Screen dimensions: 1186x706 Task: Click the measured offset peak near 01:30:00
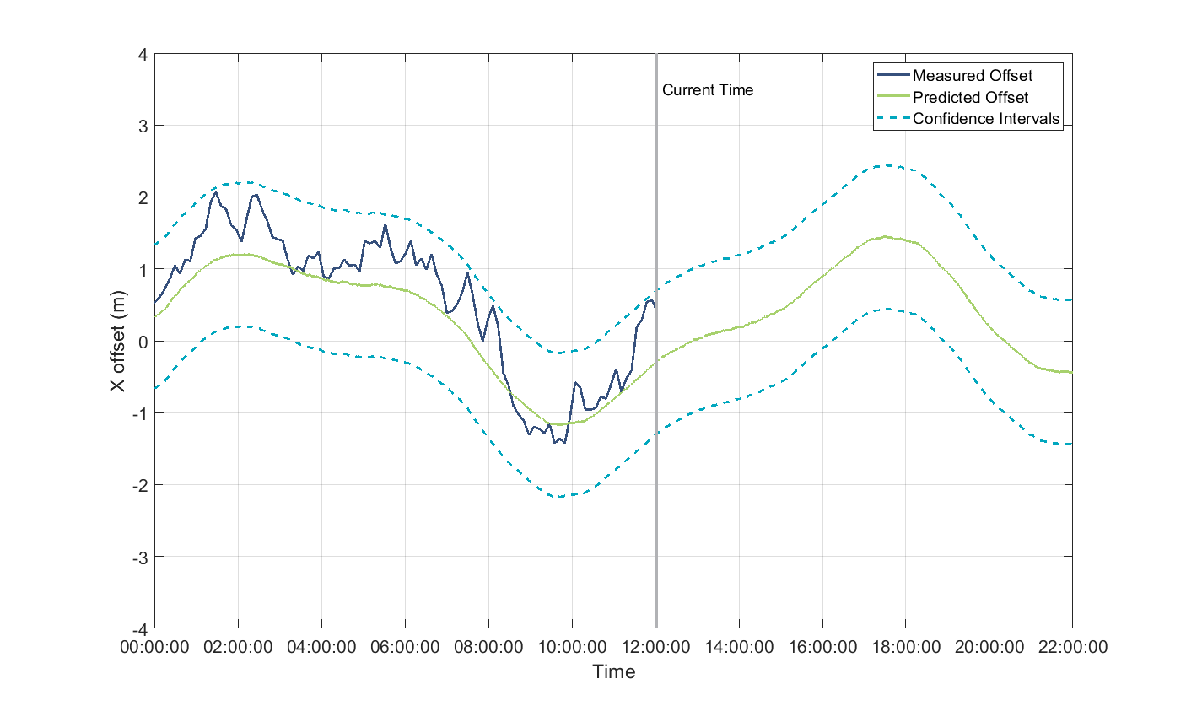click(x=216, y=192)
